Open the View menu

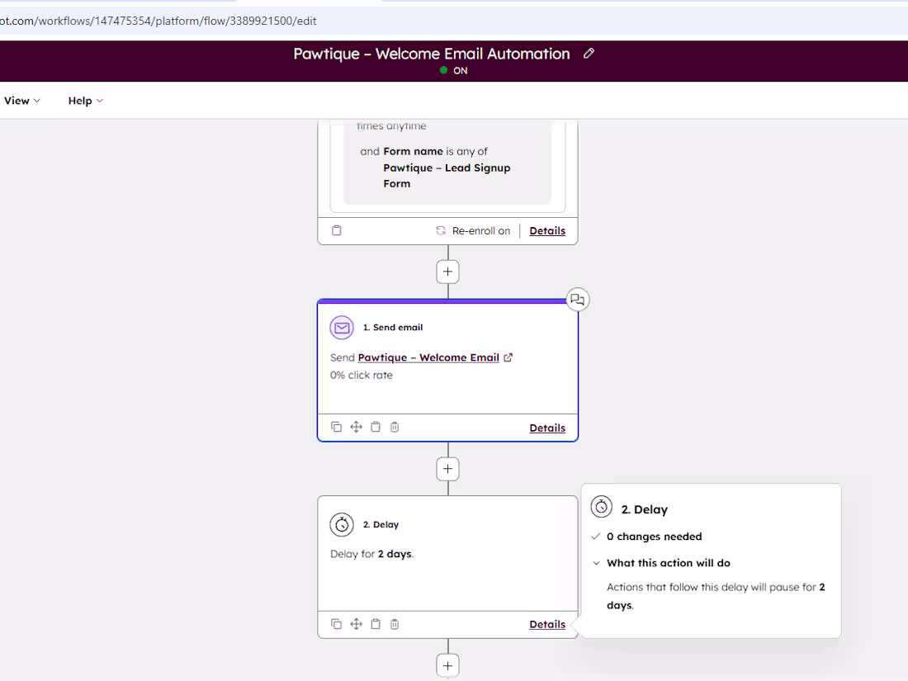point(22,101)
